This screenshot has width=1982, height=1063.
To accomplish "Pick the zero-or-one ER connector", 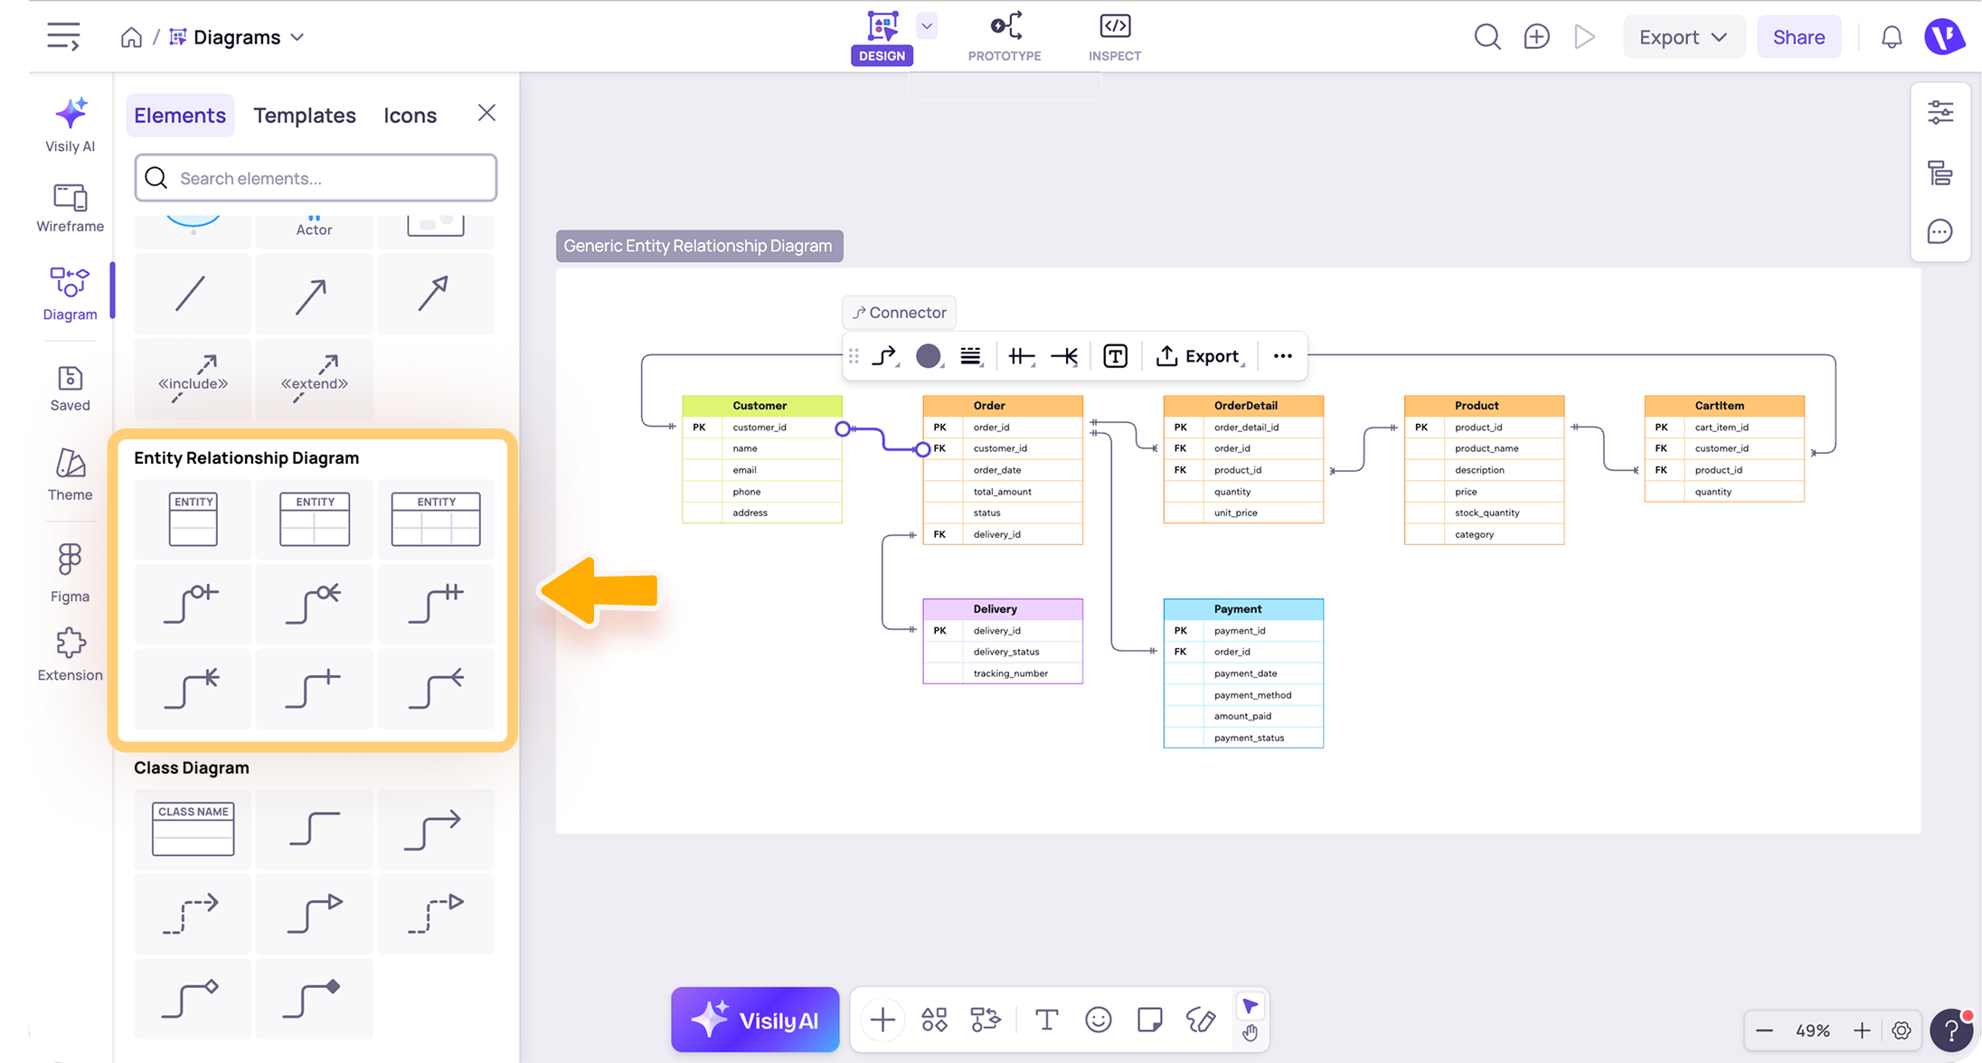I will [193, 604].
